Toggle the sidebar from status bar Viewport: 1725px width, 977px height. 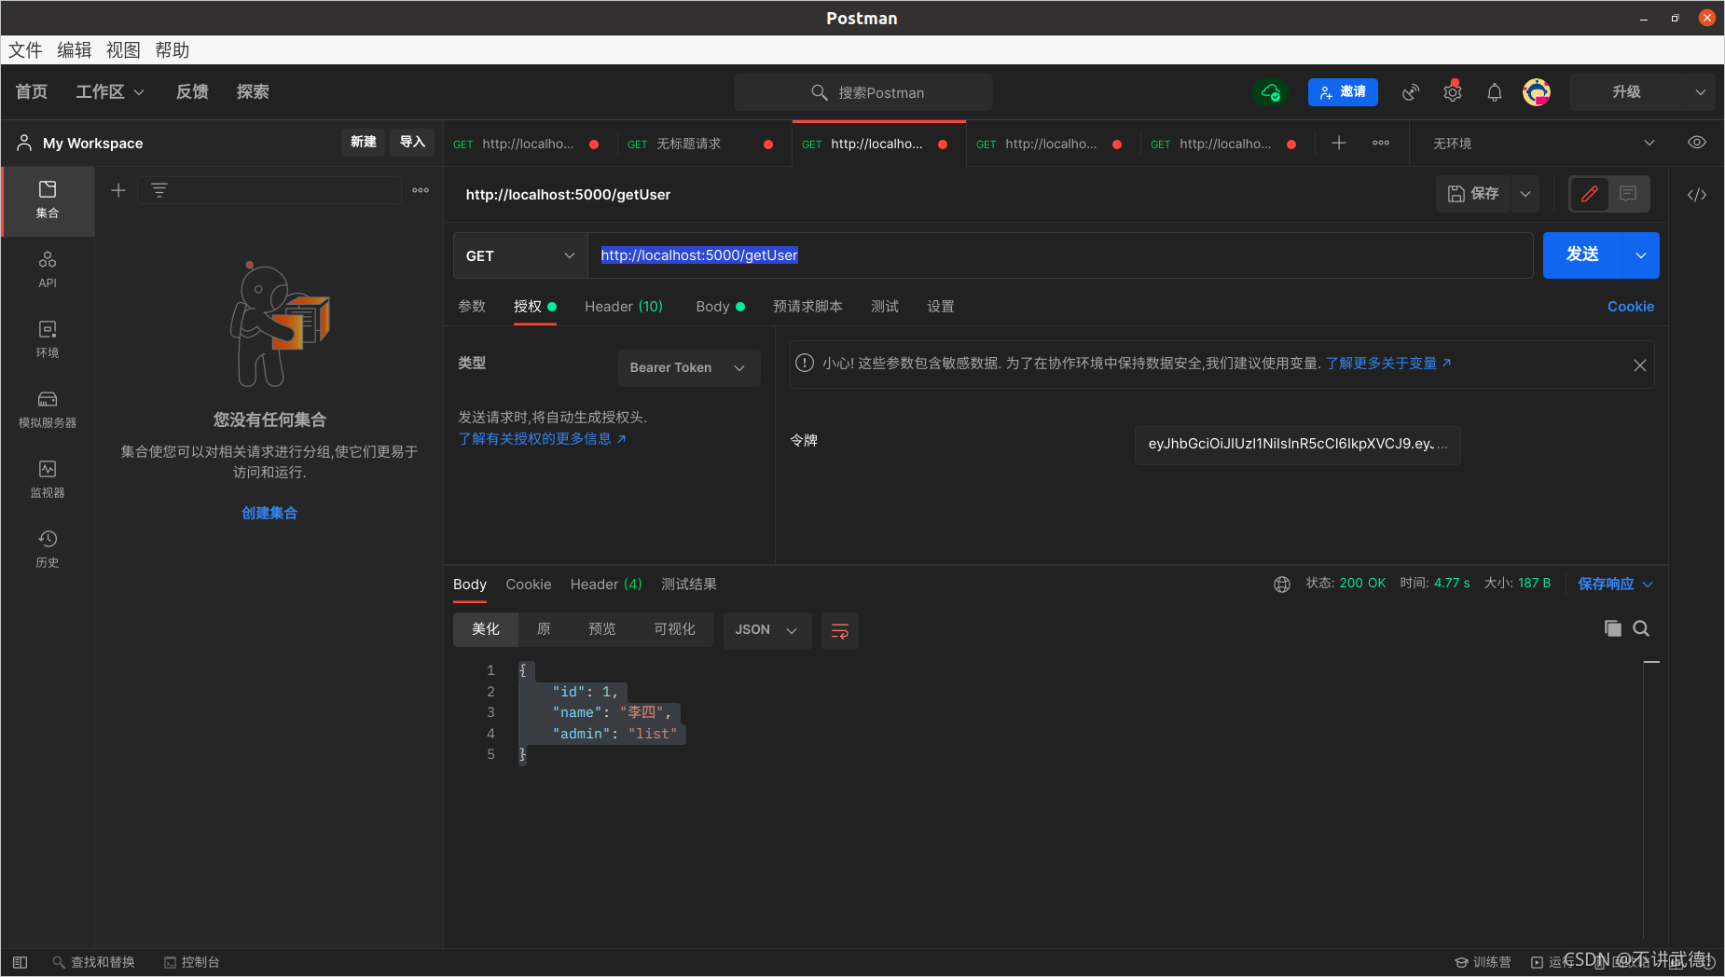pyautogui.click(x=21, y=962)
